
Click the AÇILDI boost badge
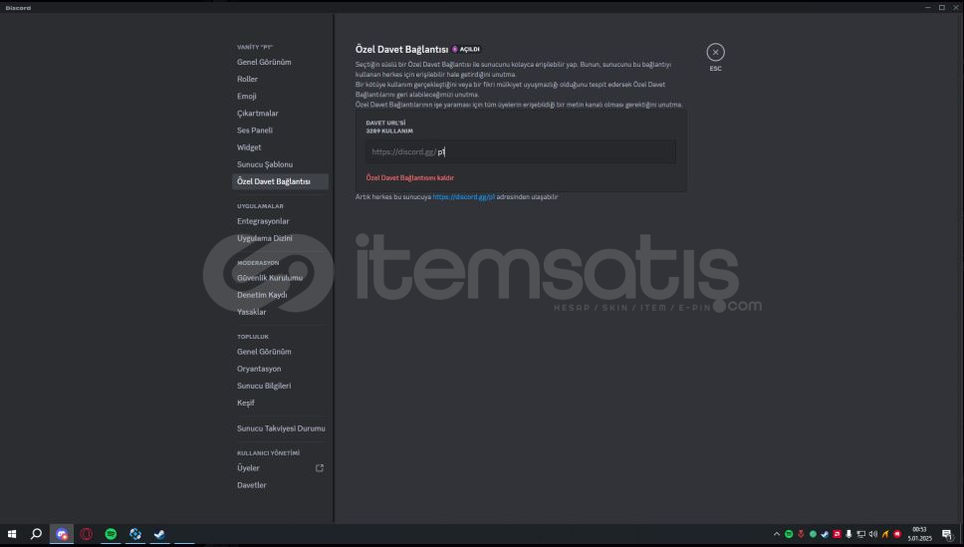[x=466, y=49]
